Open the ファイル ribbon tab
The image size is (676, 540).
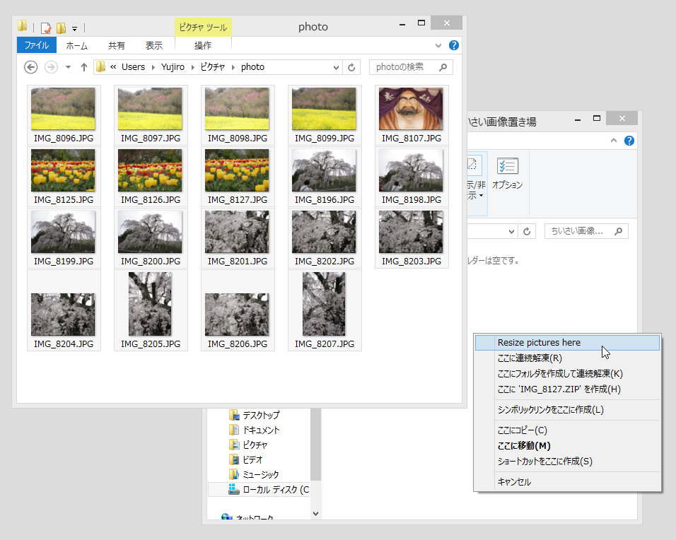pos(37,45)
